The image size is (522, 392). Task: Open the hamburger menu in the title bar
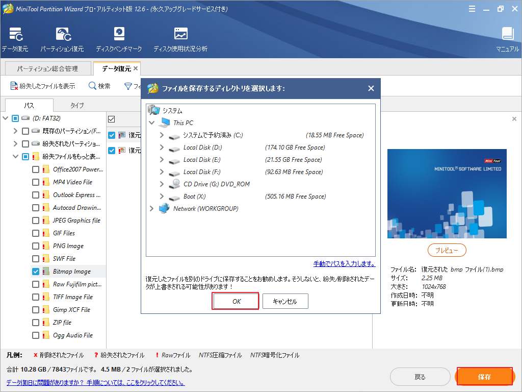[x=472, y=8]
